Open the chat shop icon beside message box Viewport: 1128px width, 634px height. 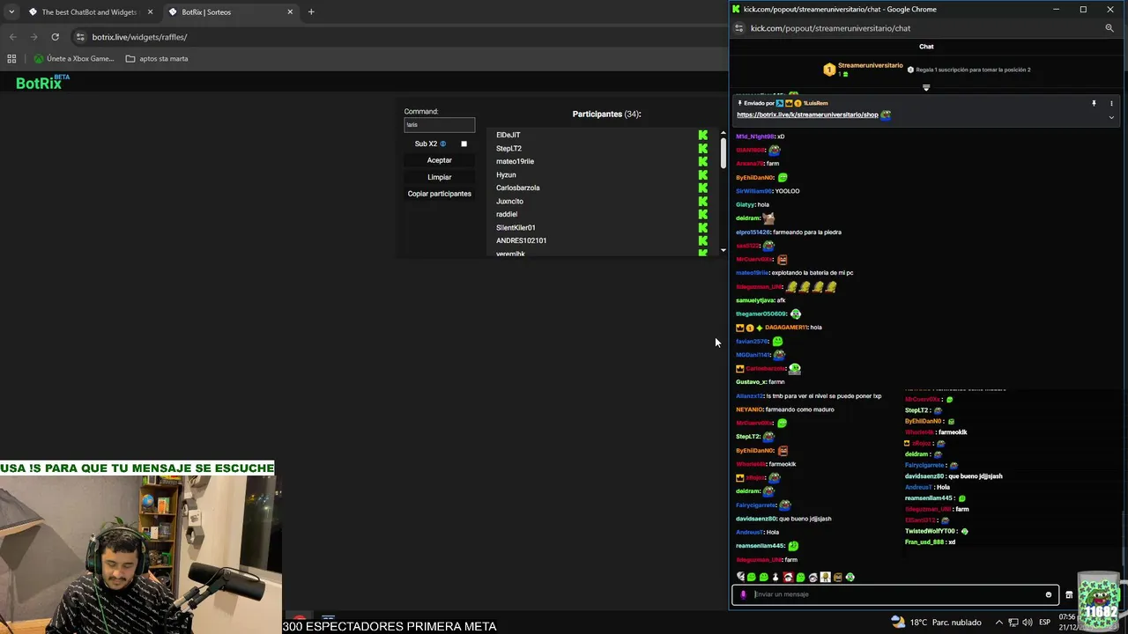[1069, 595]
